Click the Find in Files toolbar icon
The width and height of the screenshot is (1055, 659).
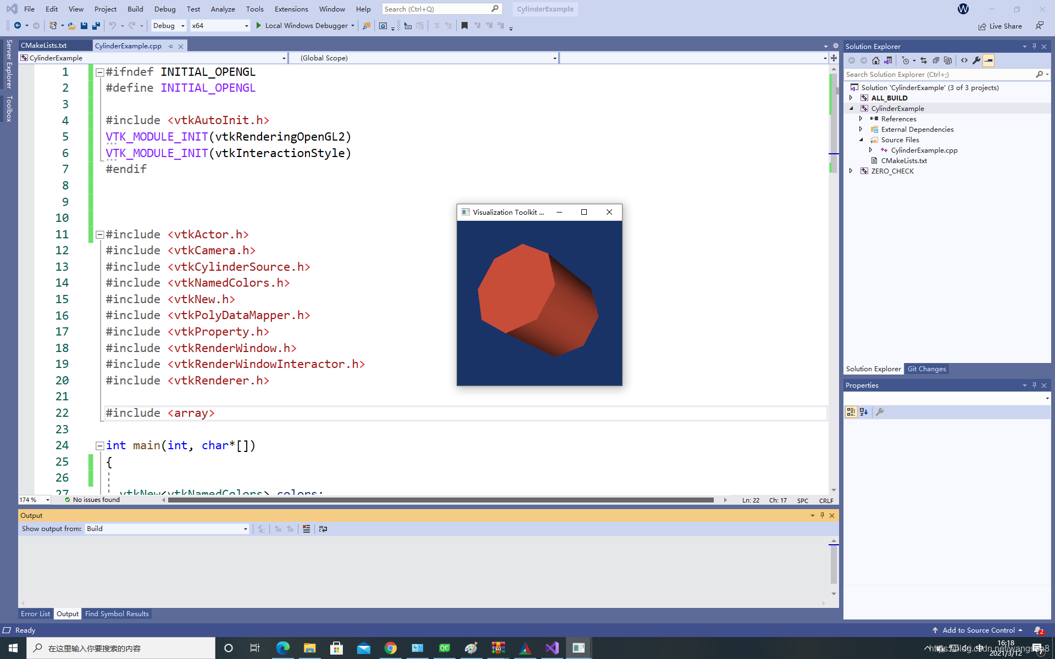pyautogui.click(x=367, y=26)
